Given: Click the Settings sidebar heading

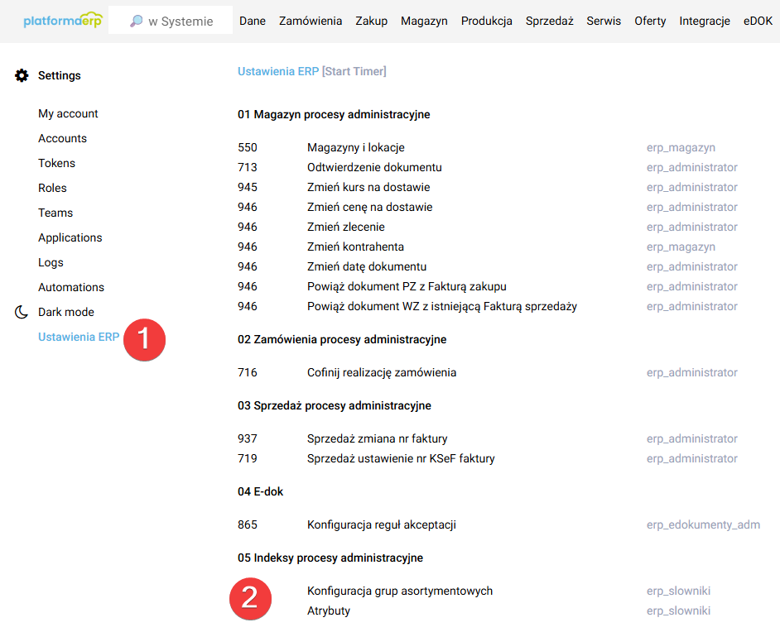Looking at the screenshot, I should point(59,75).
